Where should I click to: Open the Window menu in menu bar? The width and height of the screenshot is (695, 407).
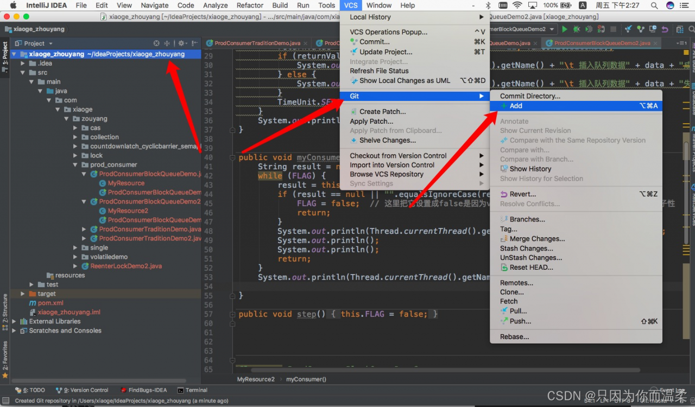click(379, 5)
